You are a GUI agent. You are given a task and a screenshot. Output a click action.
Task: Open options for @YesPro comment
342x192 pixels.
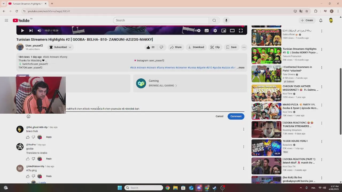tap(243, 147)
